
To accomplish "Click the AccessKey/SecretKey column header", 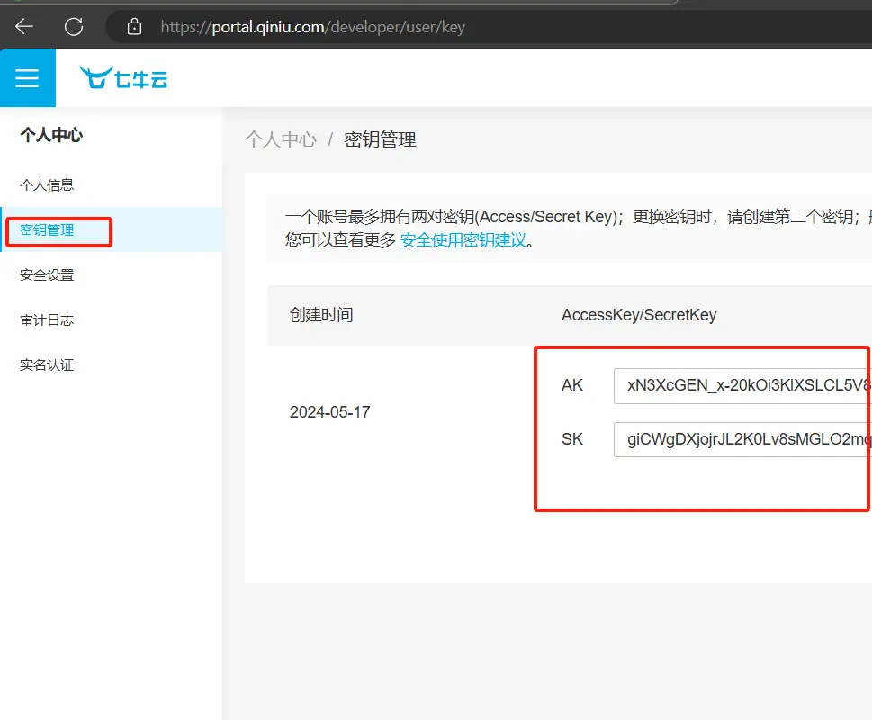I will click(x=639, y=315).
